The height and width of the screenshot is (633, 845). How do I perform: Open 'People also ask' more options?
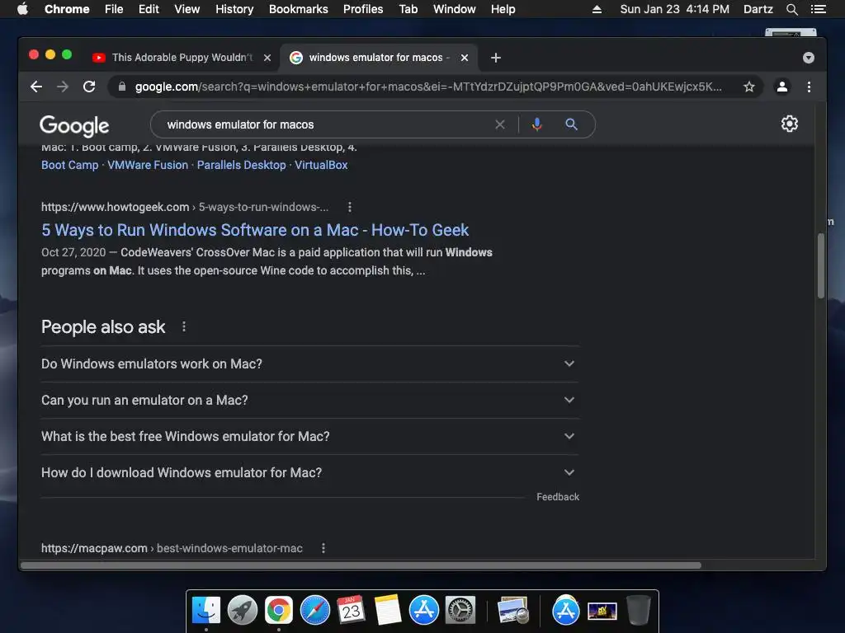[x=184, y=326]
